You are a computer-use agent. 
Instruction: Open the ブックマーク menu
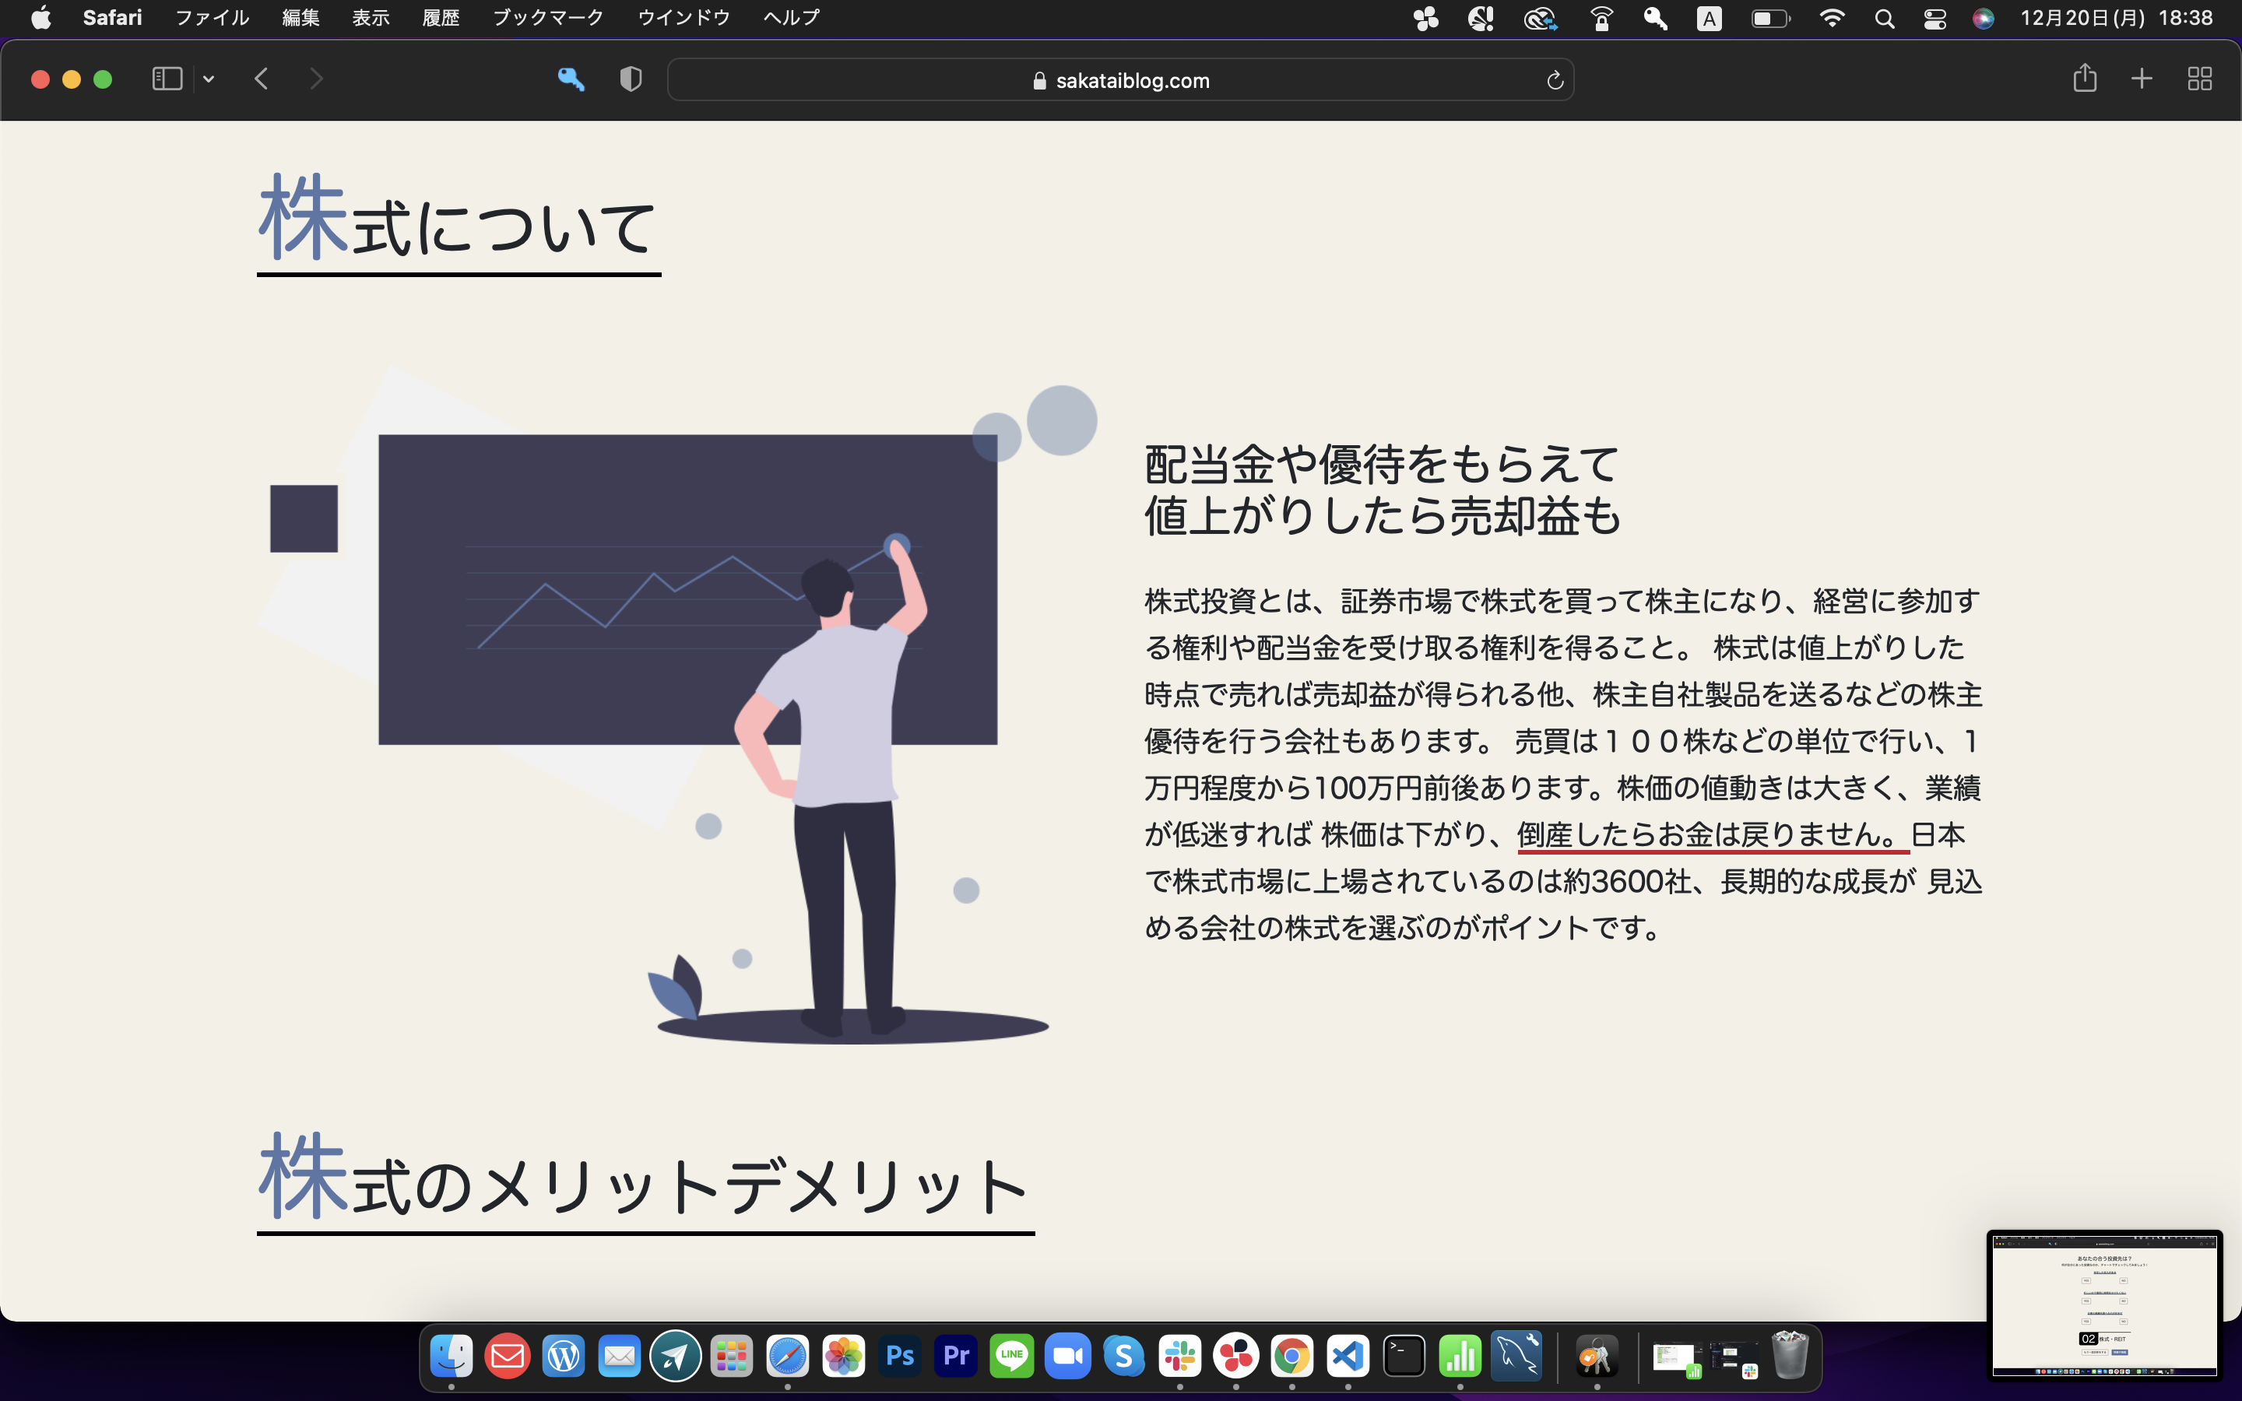[549, 16]
